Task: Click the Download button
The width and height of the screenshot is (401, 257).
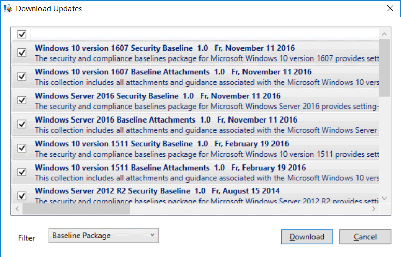Action: (x=307, y=237)
